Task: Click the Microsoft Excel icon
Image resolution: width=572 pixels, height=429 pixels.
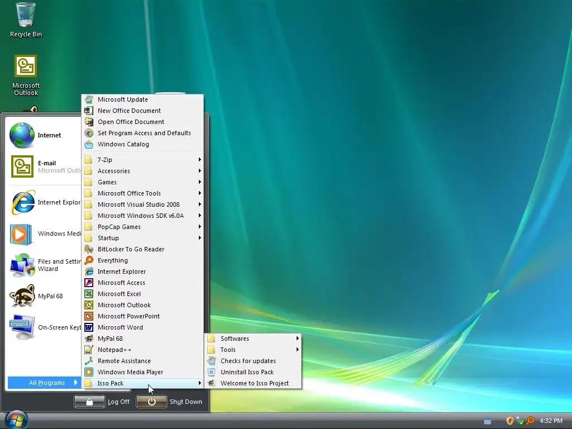Action: [89, 294]
